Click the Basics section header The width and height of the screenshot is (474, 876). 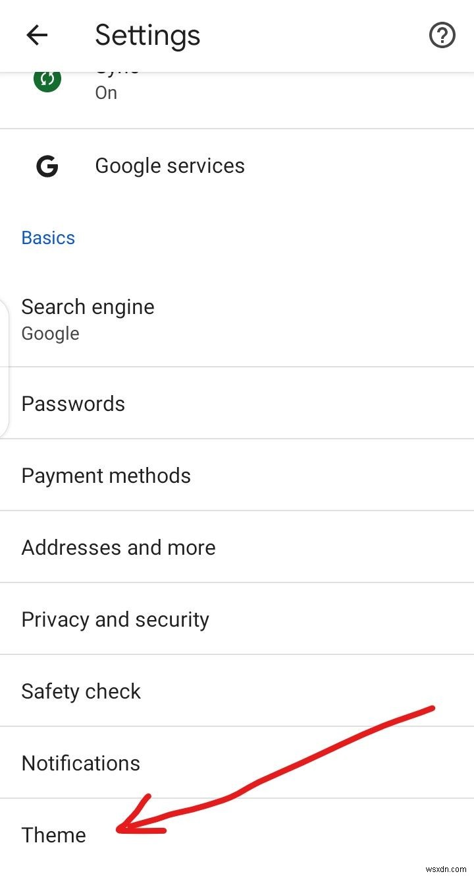(x=48, y=237)
